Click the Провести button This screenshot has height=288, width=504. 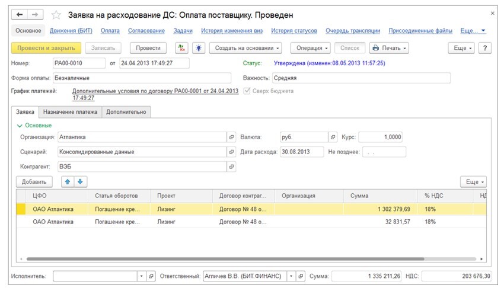[148, 48]
